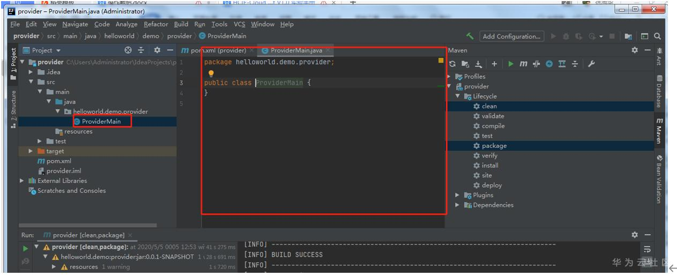Viewport: 677px width, 276px height.
Task: Collapse the src folder
Action: point(31,82)
